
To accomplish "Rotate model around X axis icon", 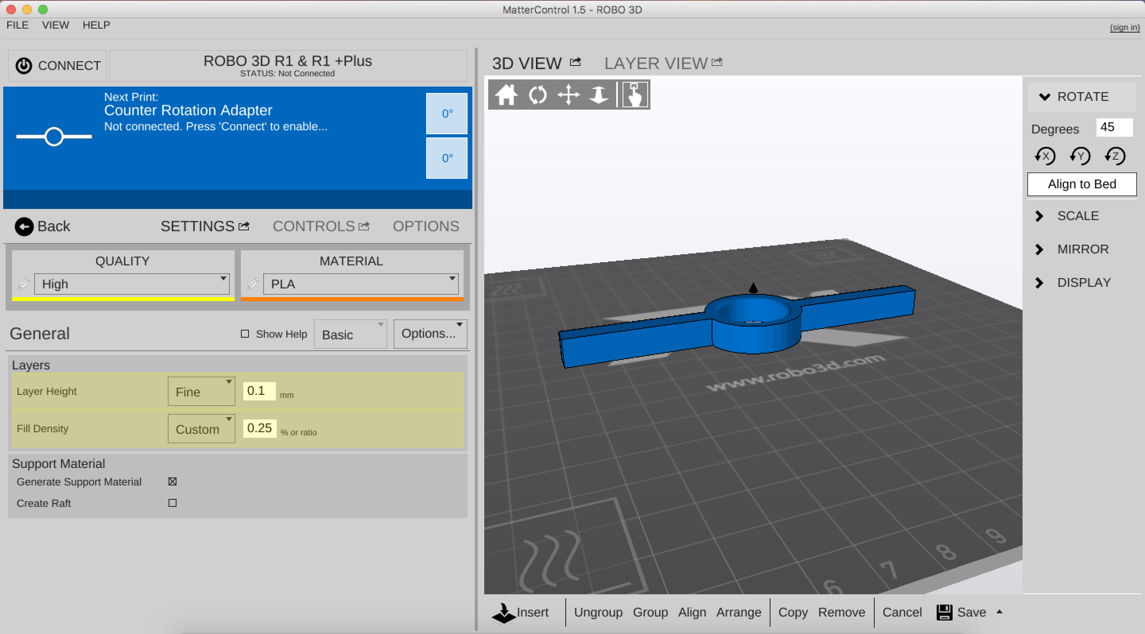I will 1045,156.
